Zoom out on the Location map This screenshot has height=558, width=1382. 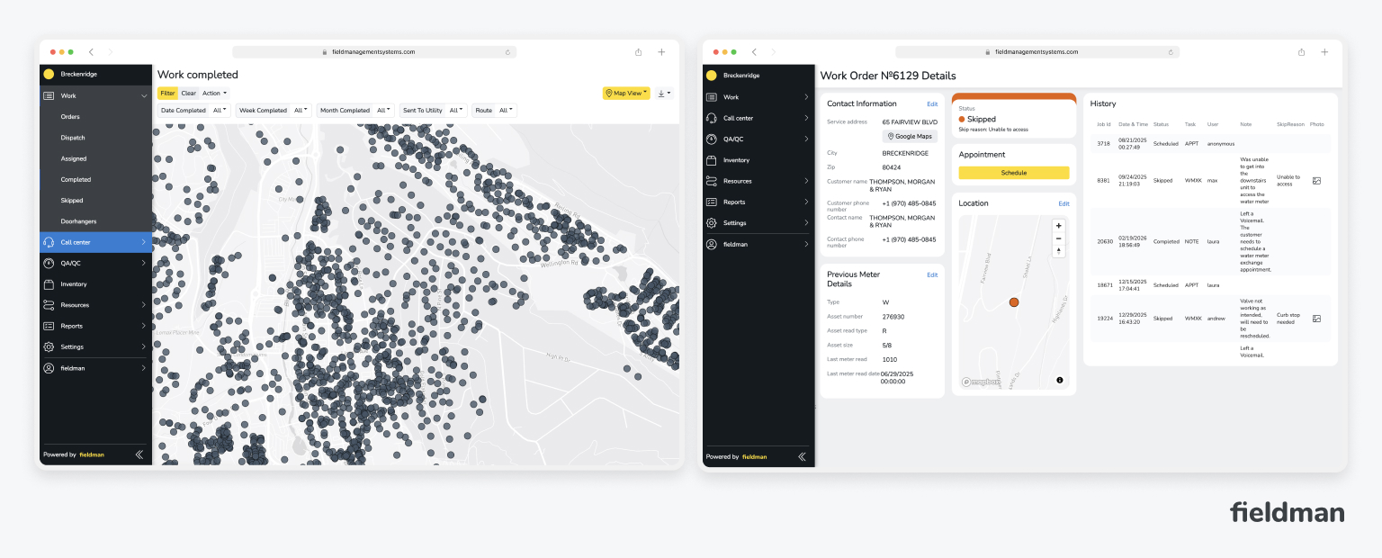point(1059,238)
